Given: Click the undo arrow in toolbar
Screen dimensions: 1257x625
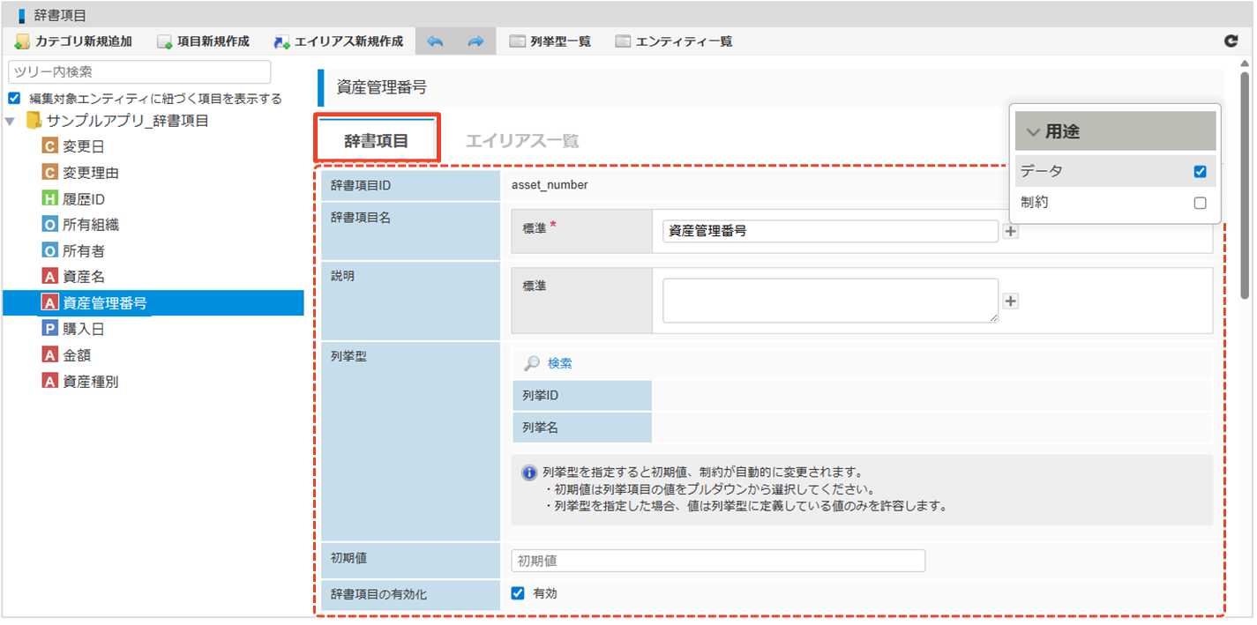Looking at the screenshot, I should coord(435,41).
